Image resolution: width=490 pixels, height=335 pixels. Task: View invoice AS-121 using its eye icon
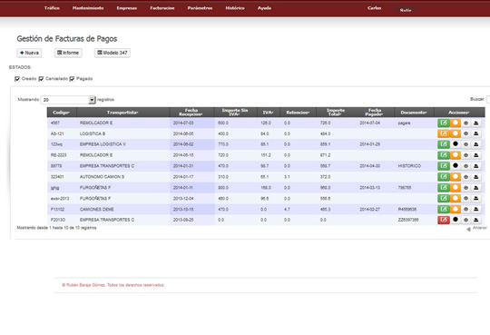click(465, 133)
